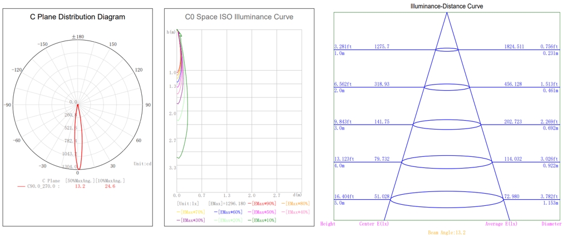Click the 13.123ft height label
The image size is (563, 237).
click(x=344, y=159)
